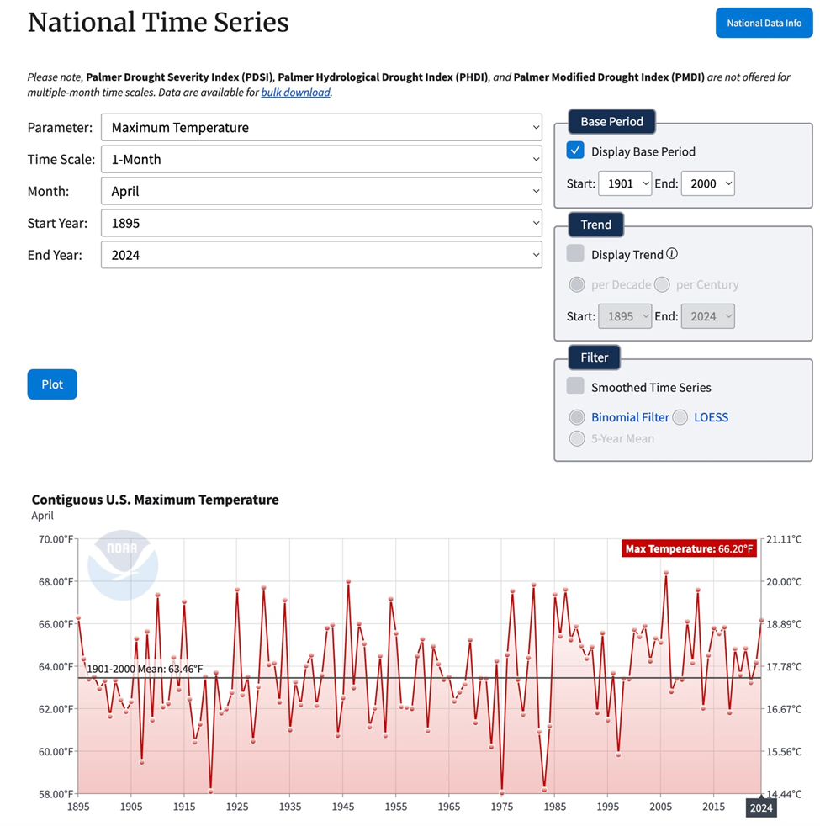
Task: Click the 2024 data point on chart
Action: coord(761,621)
